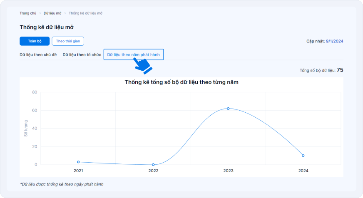Click the total datasets count 75
363x198 pixels.
(340, 70)
